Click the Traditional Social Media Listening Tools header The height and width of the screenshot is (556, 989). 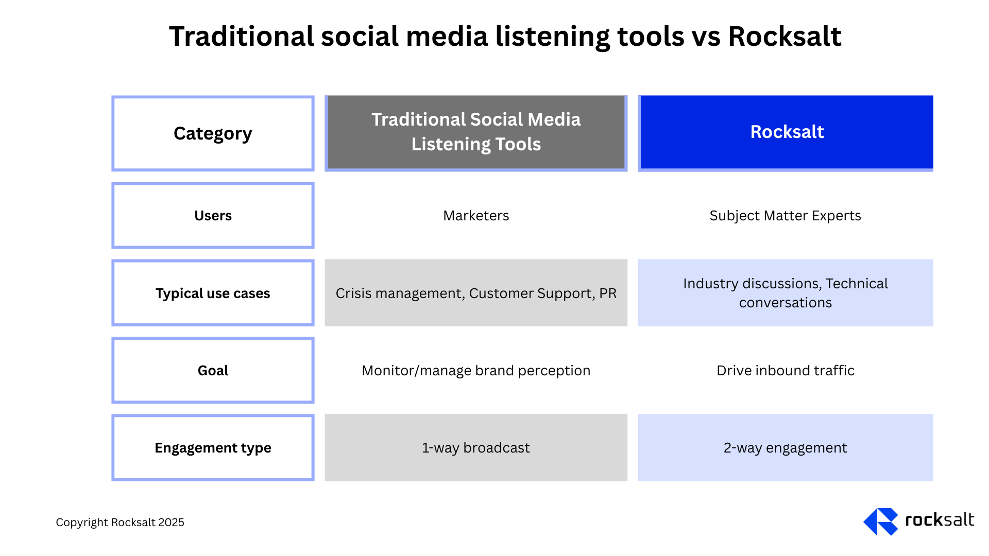pos(476,132)
